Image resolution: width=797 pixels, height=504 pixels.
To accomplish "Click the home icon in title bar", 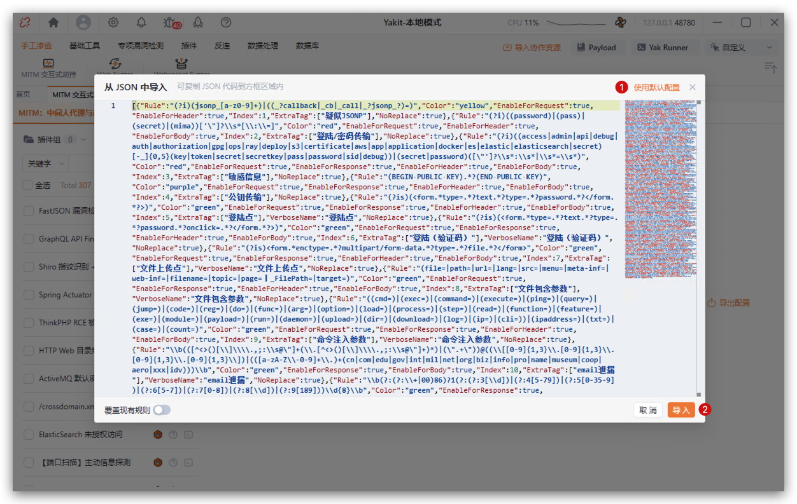I will 53,22.
